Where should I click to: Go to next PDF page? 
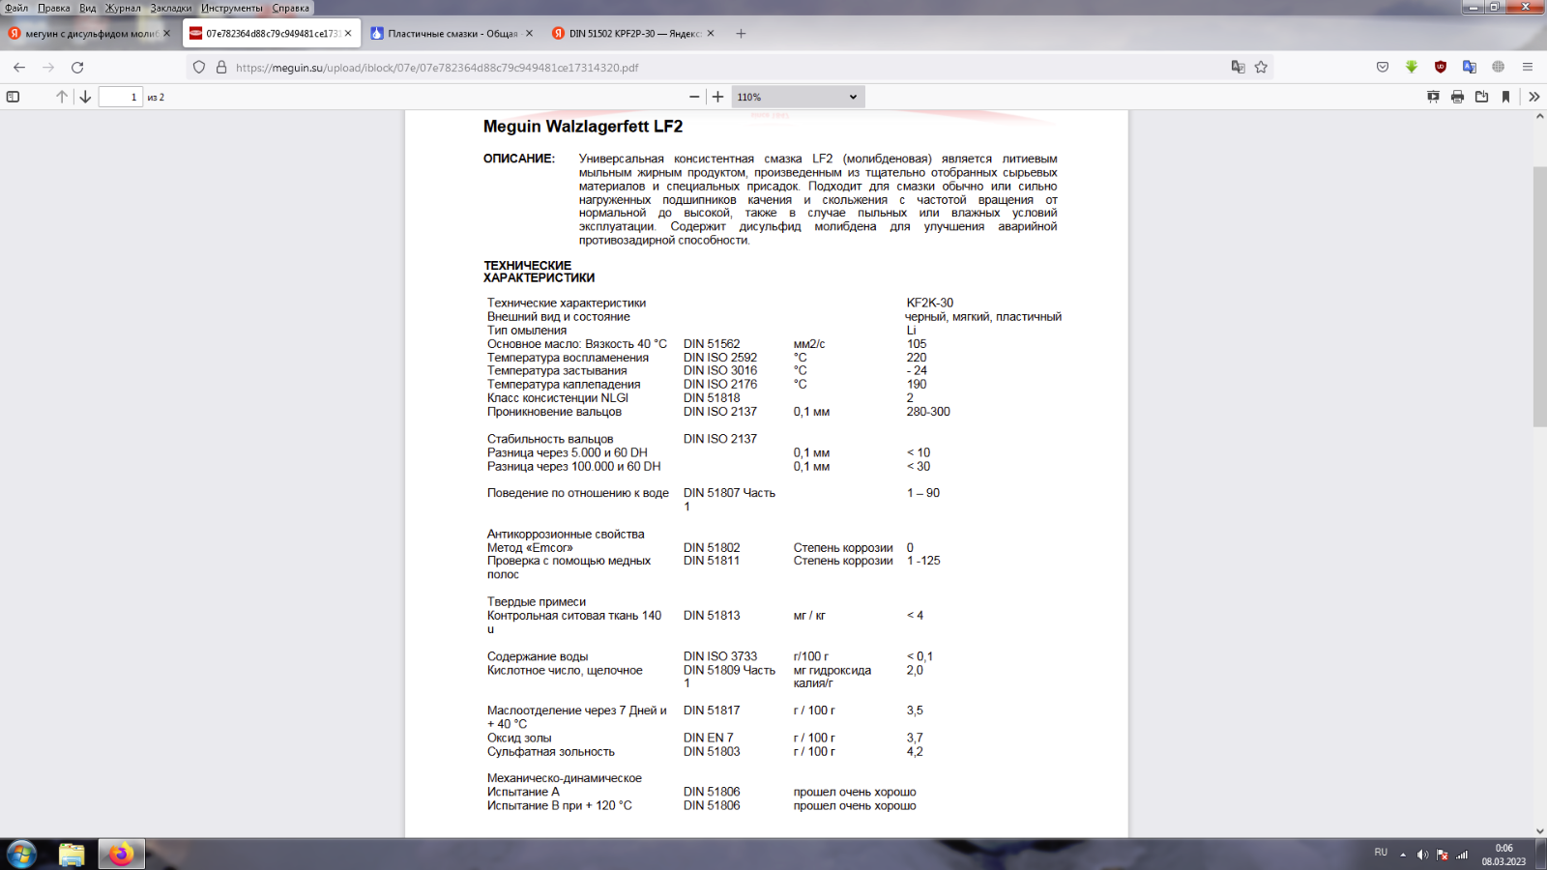tap(85, 97)
